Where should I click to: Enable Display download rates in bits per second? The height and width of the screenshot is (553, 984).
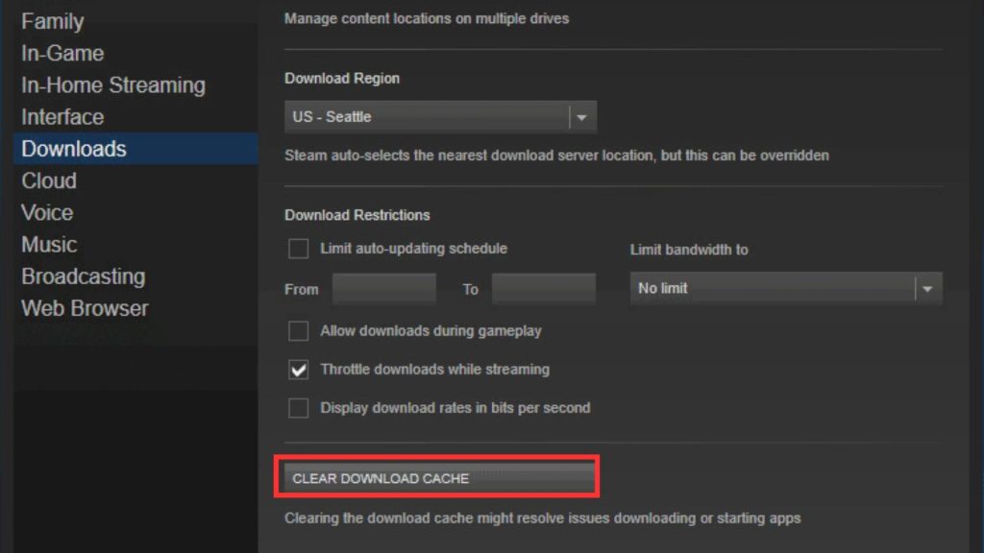tap(299, 407)
